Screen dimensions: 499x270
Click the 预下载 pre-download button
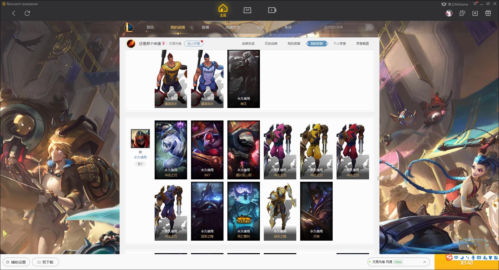45,262
